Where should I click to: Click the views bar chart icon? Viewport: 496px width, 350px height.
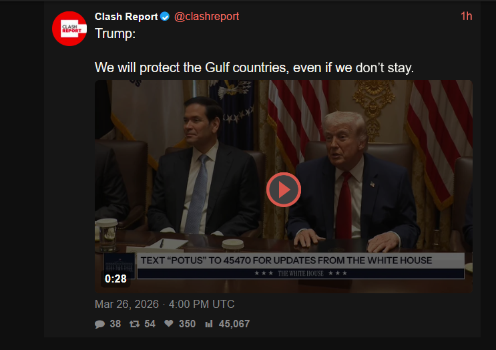pos(209,324)
